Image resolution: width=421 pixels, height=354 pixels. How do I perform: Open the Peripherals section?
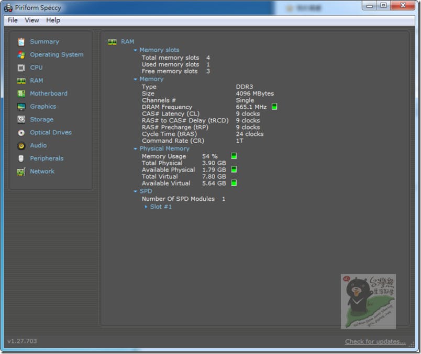[x=47, y=158]
